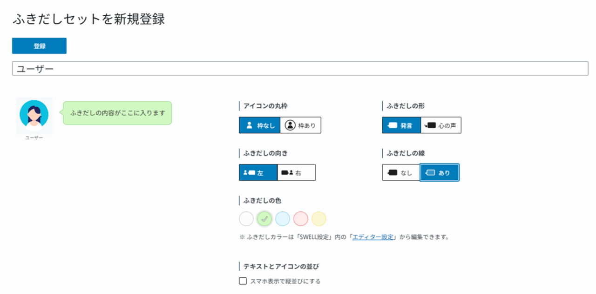Select 枠なし icon frame option

point(260,125)
